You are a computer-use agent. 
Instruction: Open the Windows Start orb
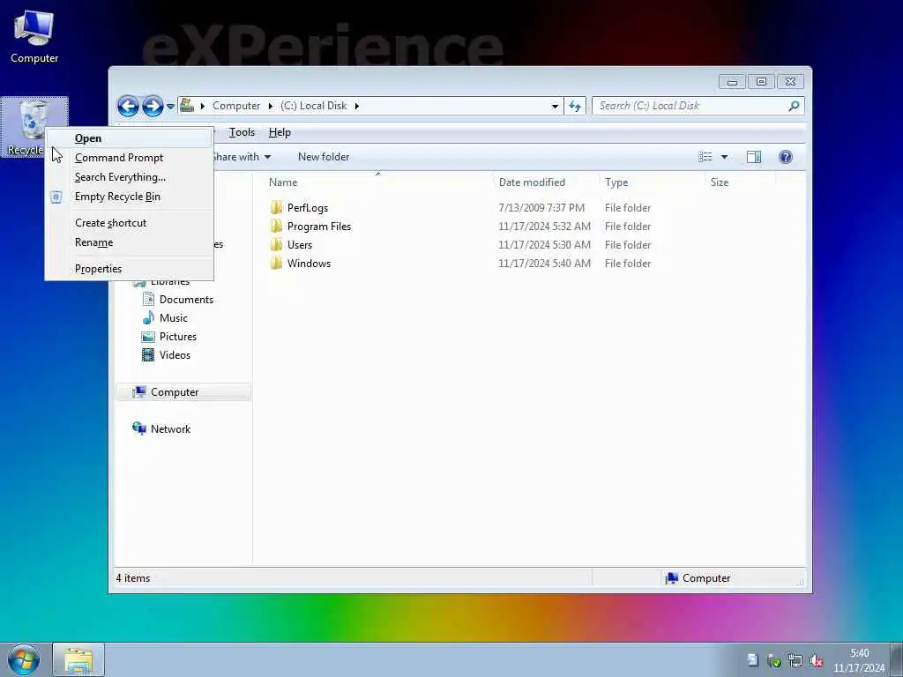click(x=24, y=659)
